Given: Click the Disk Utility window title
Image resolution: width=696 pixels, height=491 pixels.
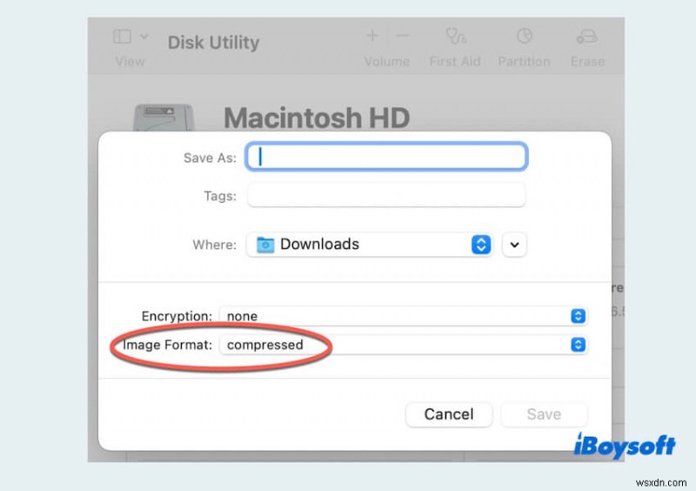Looking at the screenshot, I should [213, 43].
